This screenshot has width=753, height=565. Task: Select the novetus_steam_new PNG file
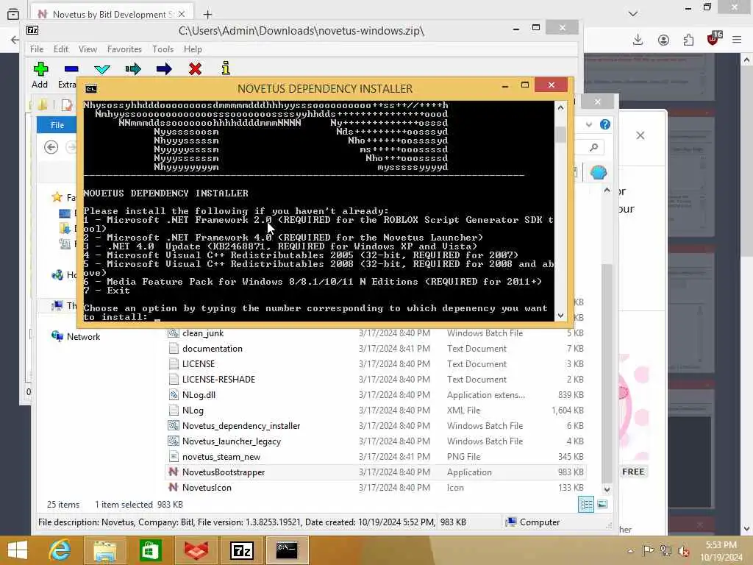[376, 456]
